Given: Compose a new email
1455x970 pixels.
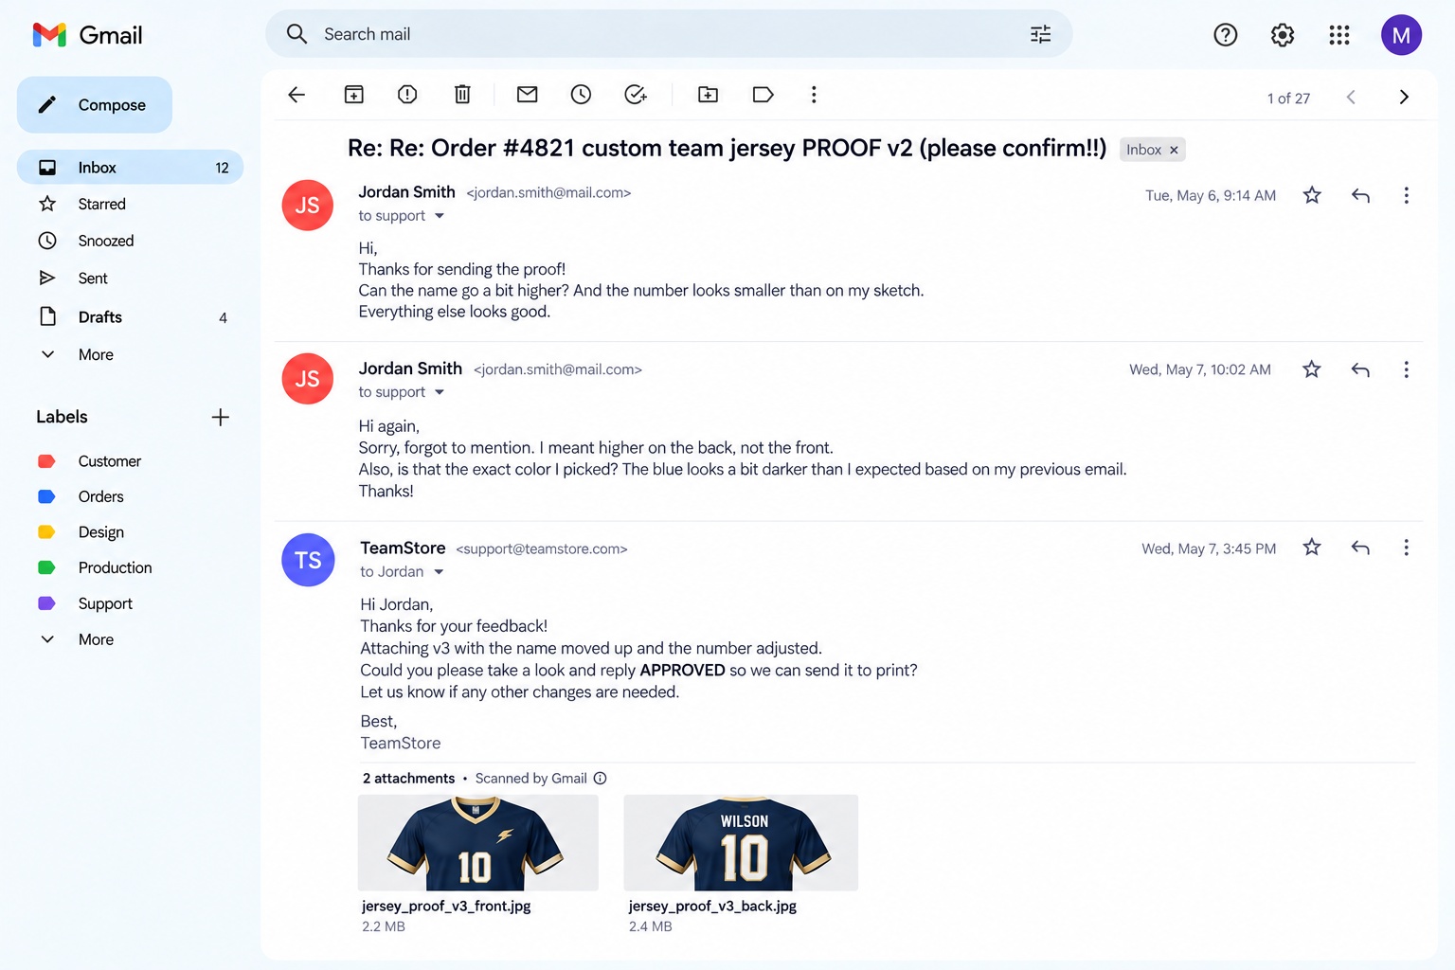Looking at the screenshot, I should pyautogui.click(x=95, y=105).
